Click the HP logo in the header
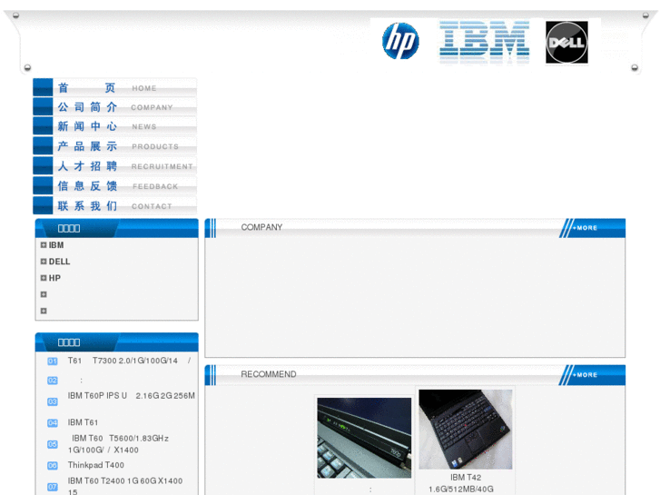The image size is (660, 495). [400, 41]
